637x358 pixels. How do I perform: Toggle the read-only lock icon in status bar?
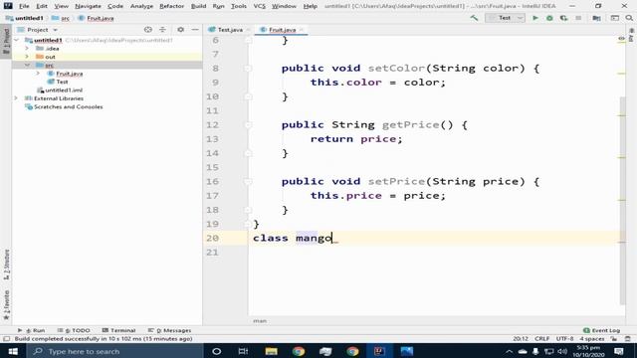click(614, 338)
